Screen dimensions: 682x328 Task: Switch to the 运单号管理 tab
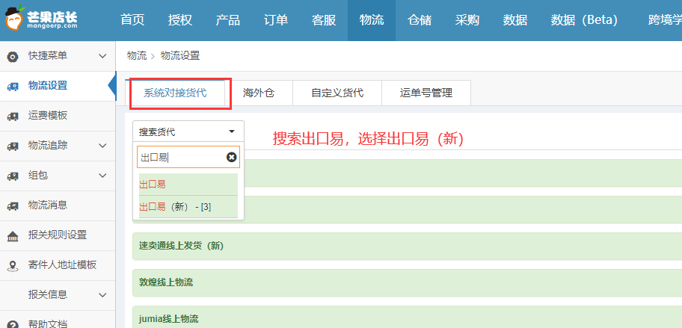coord(426,93)
